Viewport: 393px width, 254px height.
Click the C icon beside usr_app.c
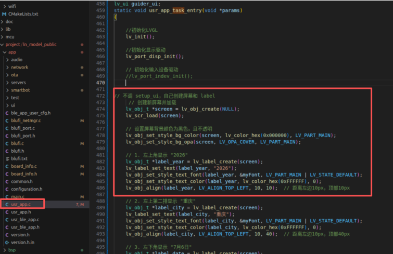[x=7, y=205]
